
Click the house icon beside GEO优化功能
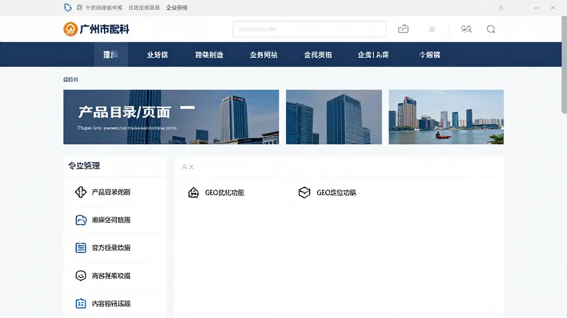(x=193, y=193)
